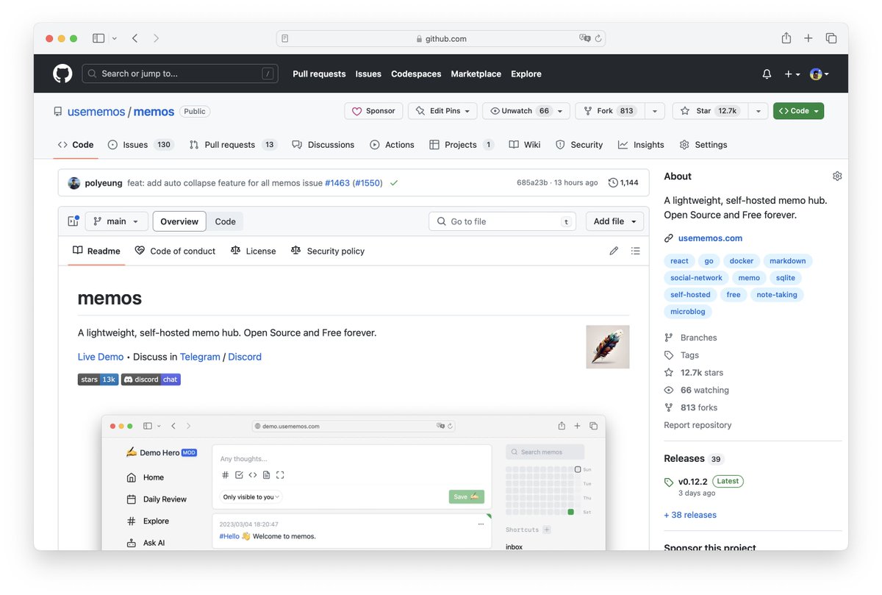Viewport: 882px width, 595px height.
Task: Toggle the file tree side panel icon
Action: point(73,221)
